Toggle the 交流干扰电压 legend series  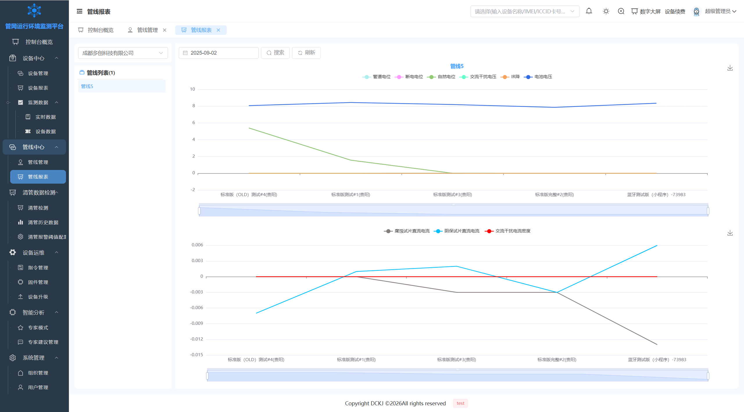478,77
